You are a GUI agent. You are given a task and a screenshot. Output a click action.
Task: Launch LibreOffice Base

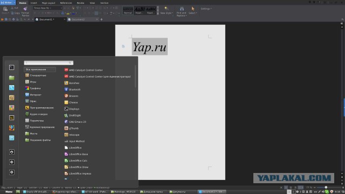click(x=76, y=154)
